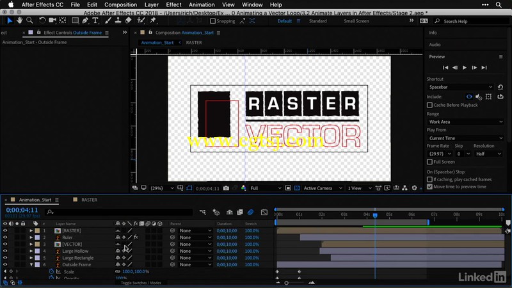Select the Unified Camera tool
512x288 pixels.
pos(52,20)
